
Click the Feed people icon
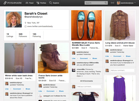coord(27,3)
